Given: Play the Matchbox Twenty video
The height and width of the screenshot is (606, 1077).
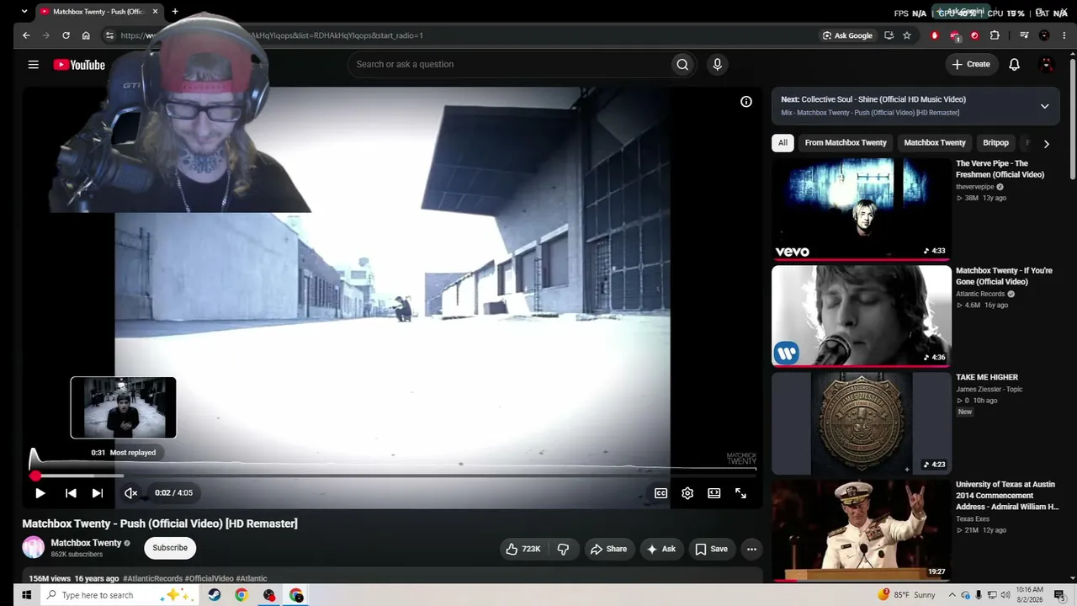Looking at the screenshot, I should click(x=40, y=493).
